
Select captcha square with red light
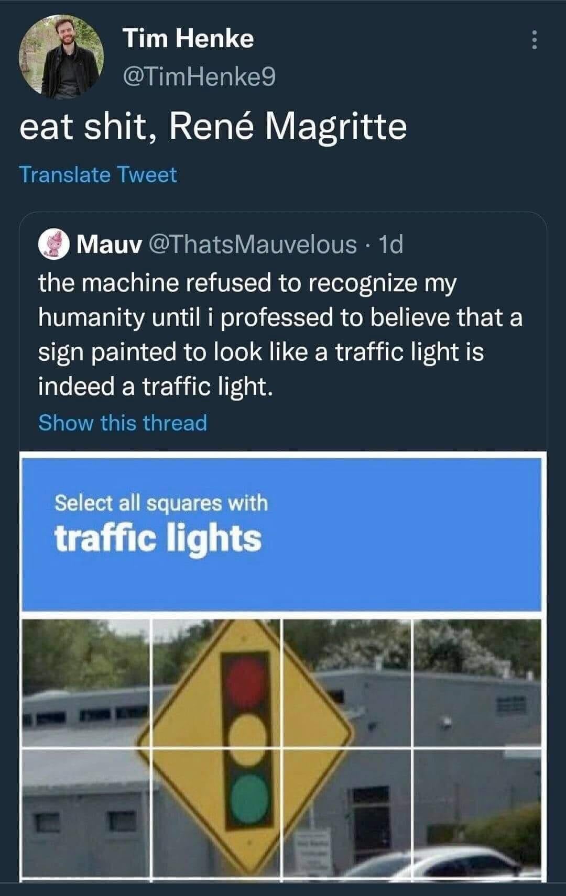point(216,683)
